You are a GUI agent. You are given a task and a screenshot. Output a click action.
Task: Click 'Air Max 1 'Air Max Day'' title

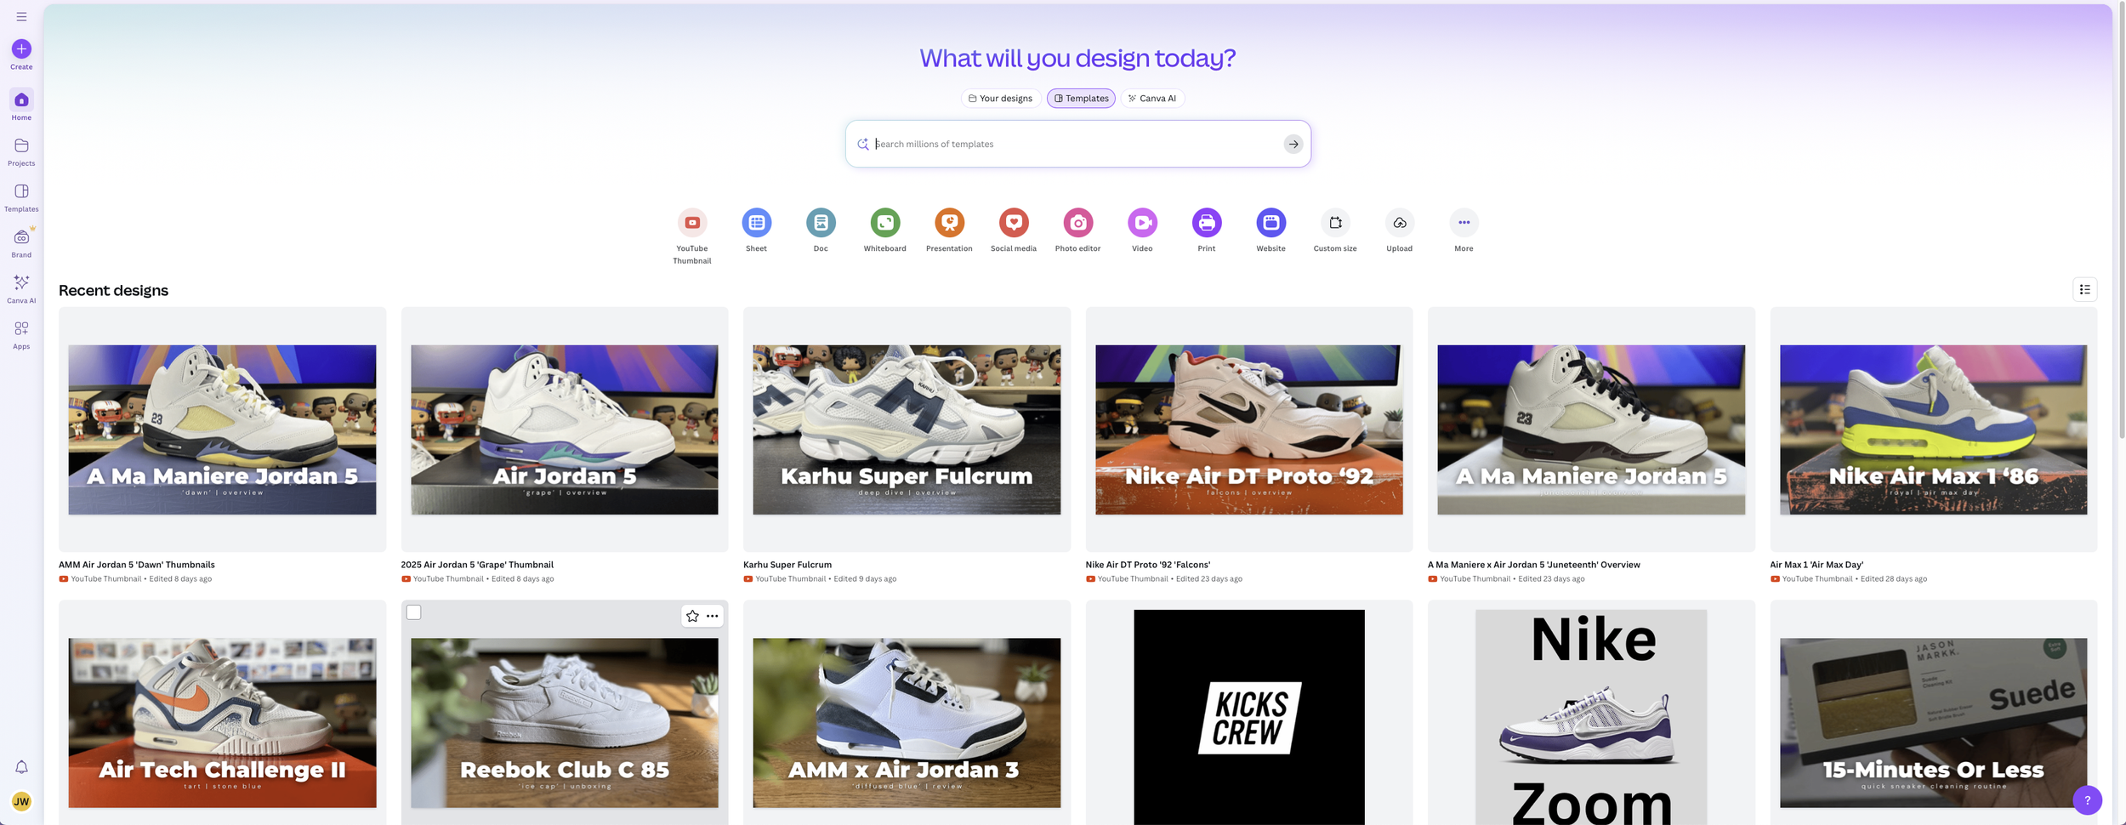(1816, 565)
